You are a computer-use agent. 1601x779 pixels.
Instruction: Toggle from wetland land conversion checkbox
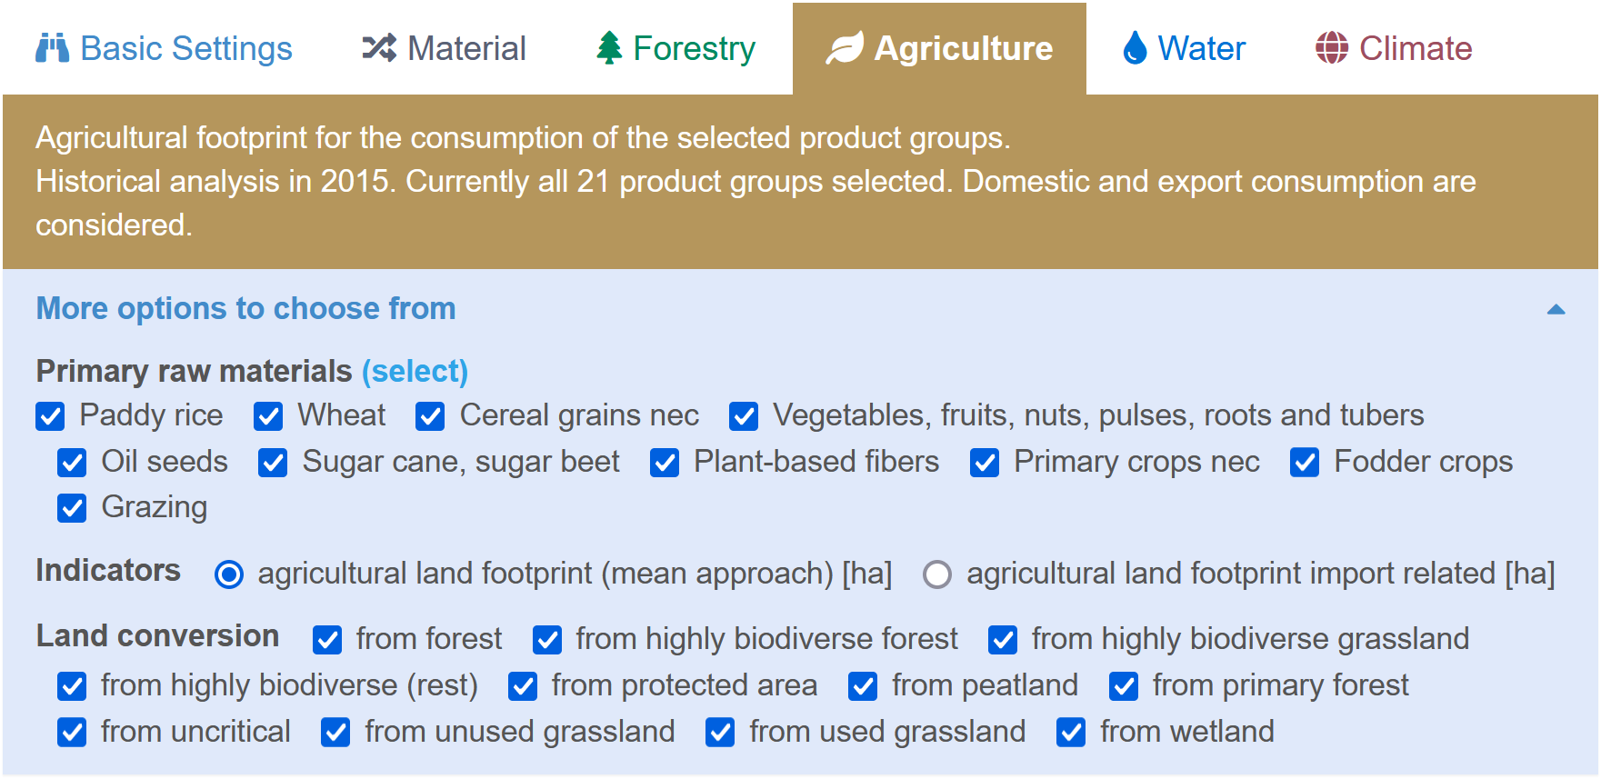pos(1071,733)
